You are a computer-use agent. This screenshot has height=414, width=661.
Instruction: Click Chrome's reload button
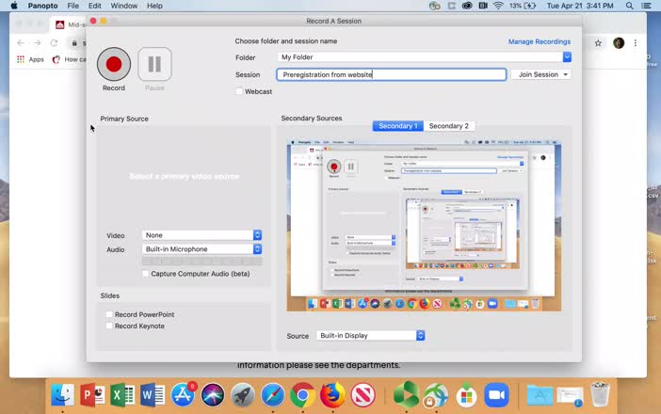(x=54, y=43)
